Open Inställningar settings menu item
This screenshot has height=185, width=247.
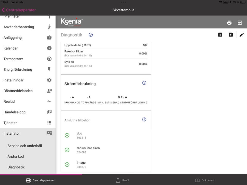tap(28, 80)
